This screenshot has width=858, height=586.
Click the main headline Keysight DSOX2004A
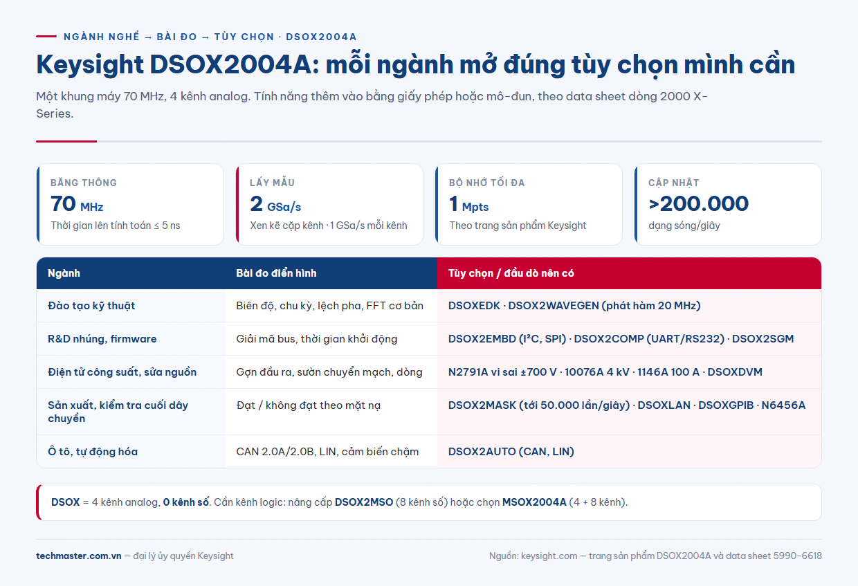point(415,64)
